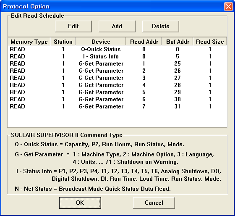This screenshot has width=235, height=216.
Task: Click the Station column header
Action: click(63, 42)
